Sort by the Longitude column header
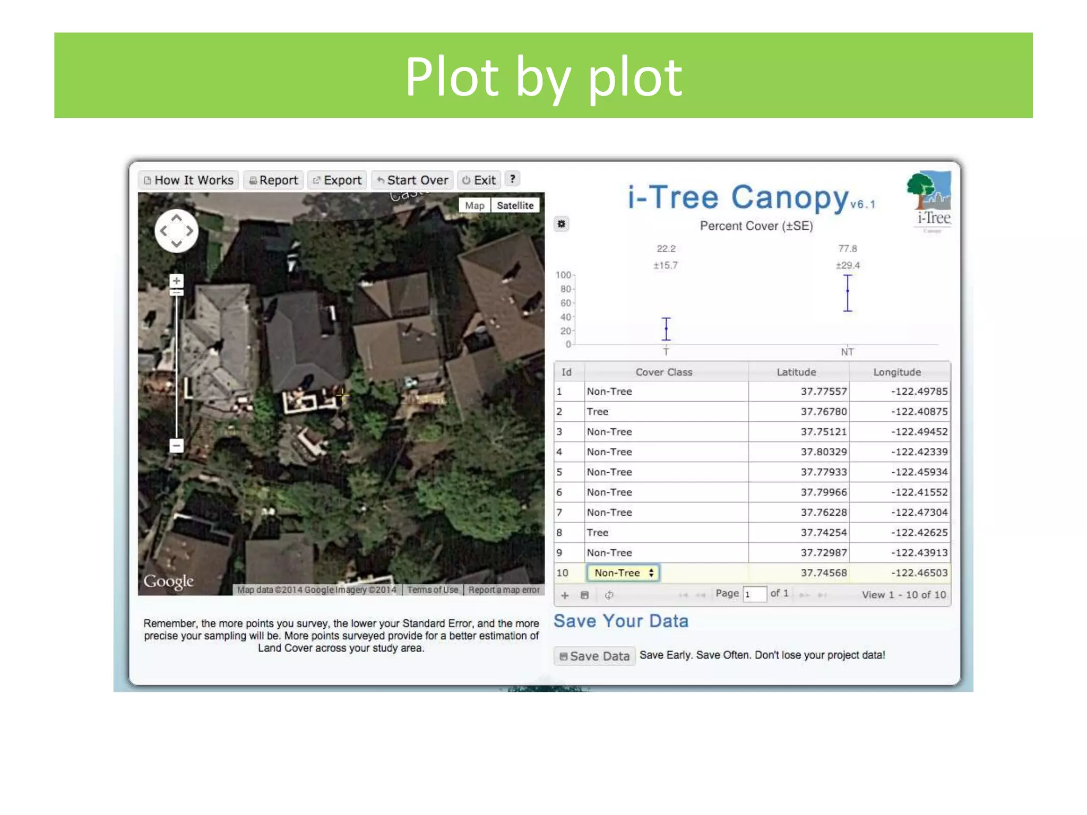The width and height of the screenshot is (1087, 815). (x=899, y=372)
